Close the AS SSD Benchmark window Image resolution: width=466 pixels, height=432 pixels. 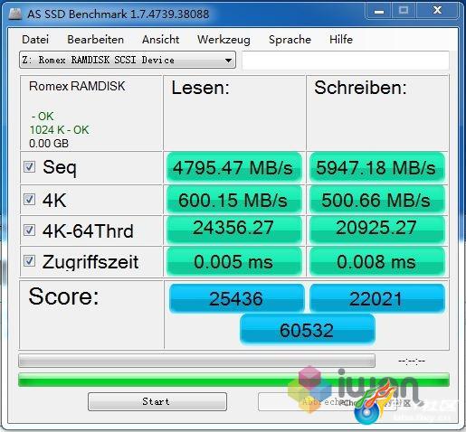[x=437, y=11]
